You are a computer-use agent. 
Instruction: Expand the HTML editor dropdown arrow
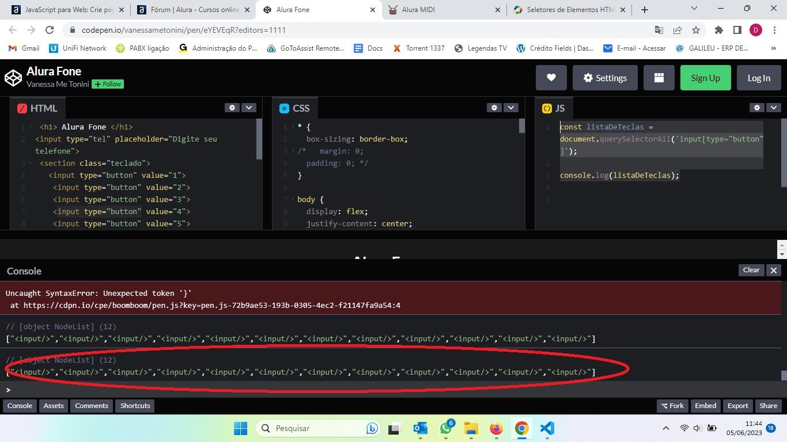tap(249, 108)
